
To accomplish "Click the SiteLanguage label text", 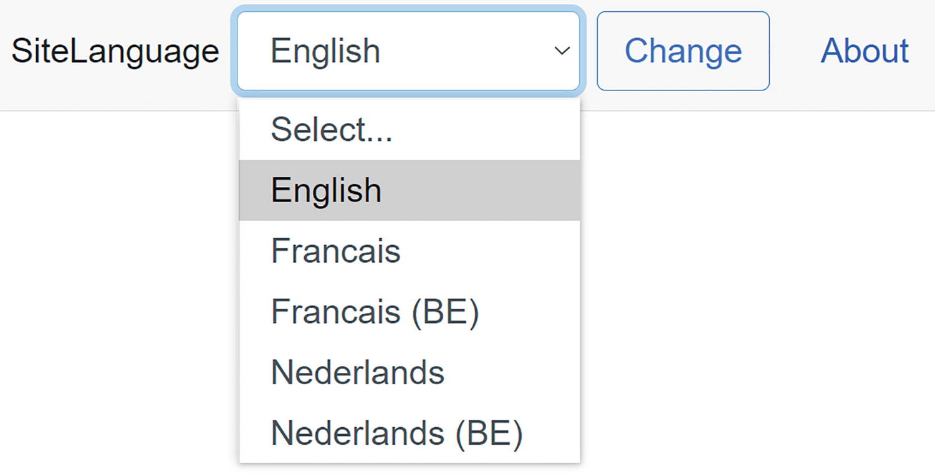I will 115,51.
